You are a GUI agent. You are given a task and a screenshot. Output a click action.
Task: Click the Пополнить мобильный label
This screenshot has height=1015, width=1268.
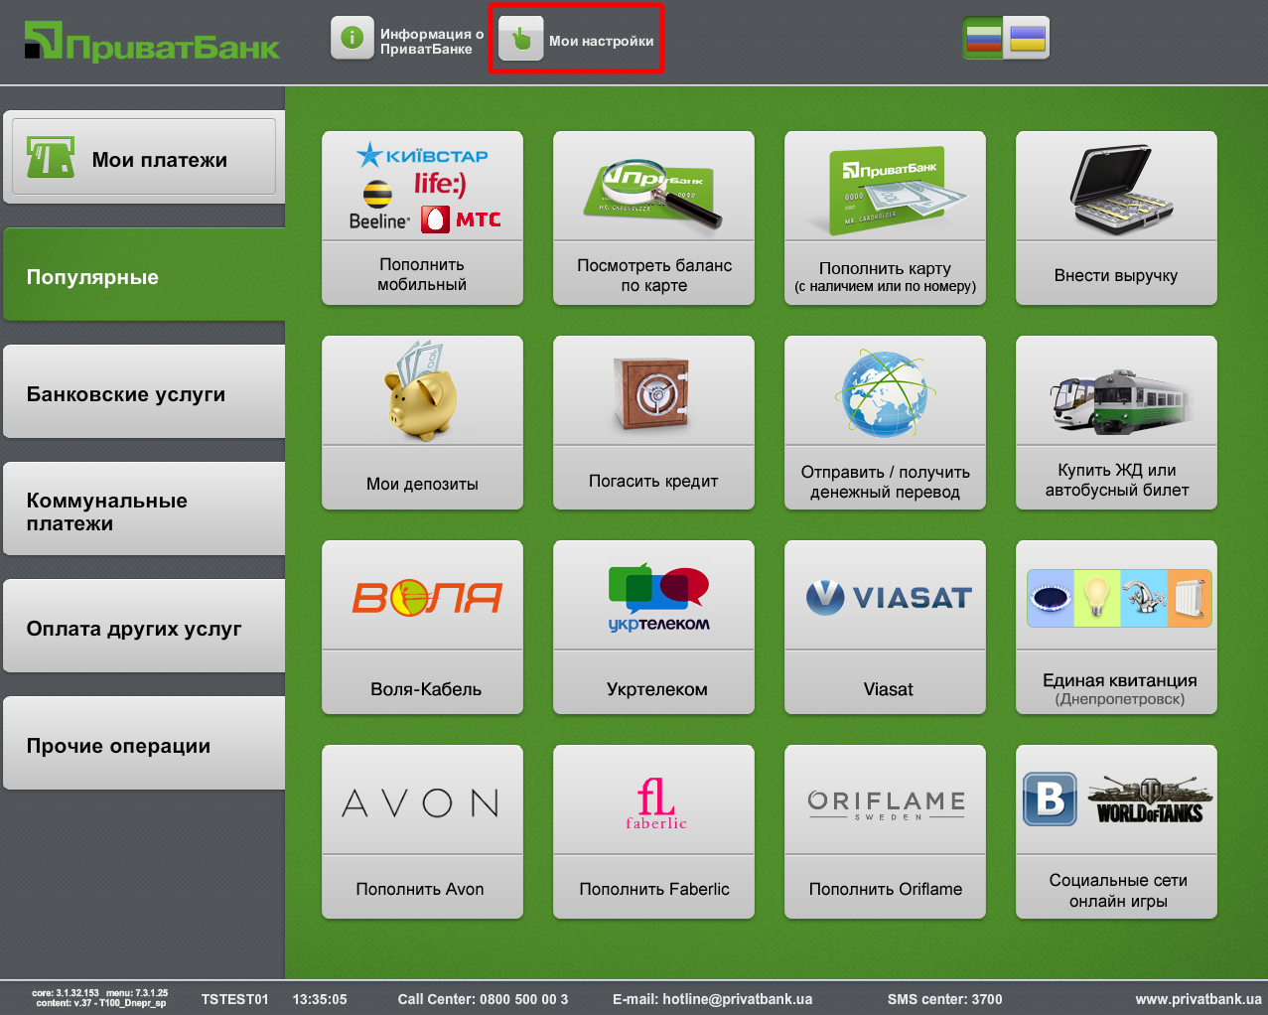tap(422, 274)
